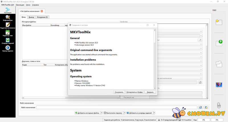Click the folder icon at right end of Файл назначения
Viewport: 228px width, 122px height.
(206, 107)
